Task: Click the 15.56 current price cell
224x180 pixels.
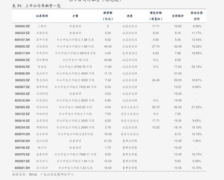Action: click(x=178, y=168)
